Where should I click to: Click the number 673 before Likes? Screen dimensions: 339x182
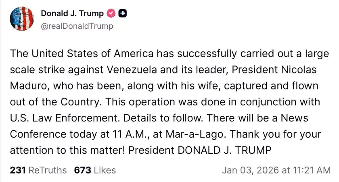(x=82, y=170)
